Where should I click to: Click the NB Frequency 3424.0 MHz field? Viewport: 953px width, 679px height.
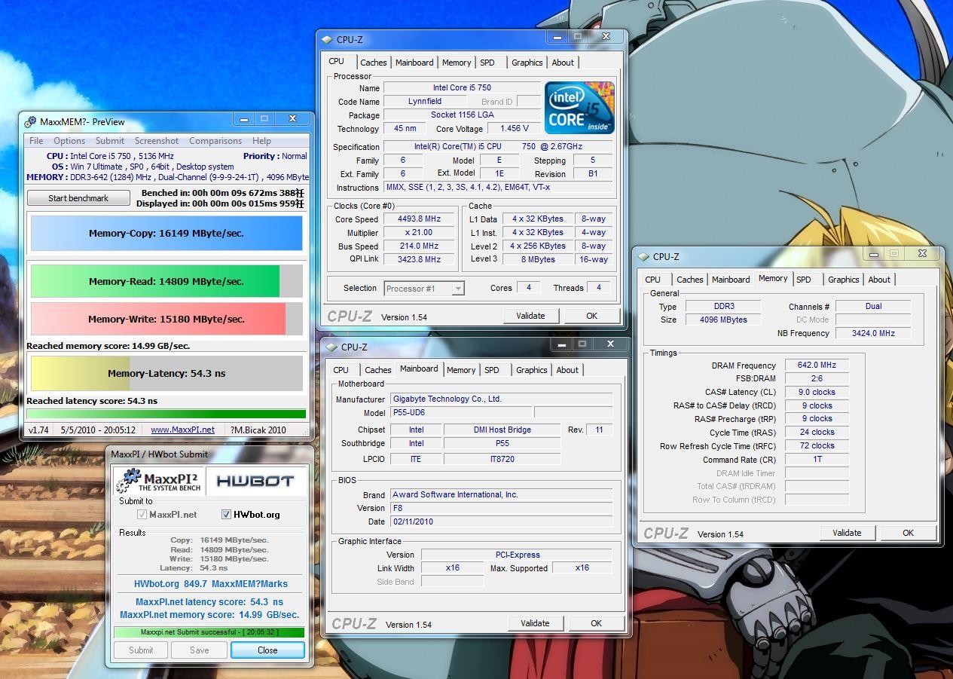pyautogui.click(x=873, y=333)
